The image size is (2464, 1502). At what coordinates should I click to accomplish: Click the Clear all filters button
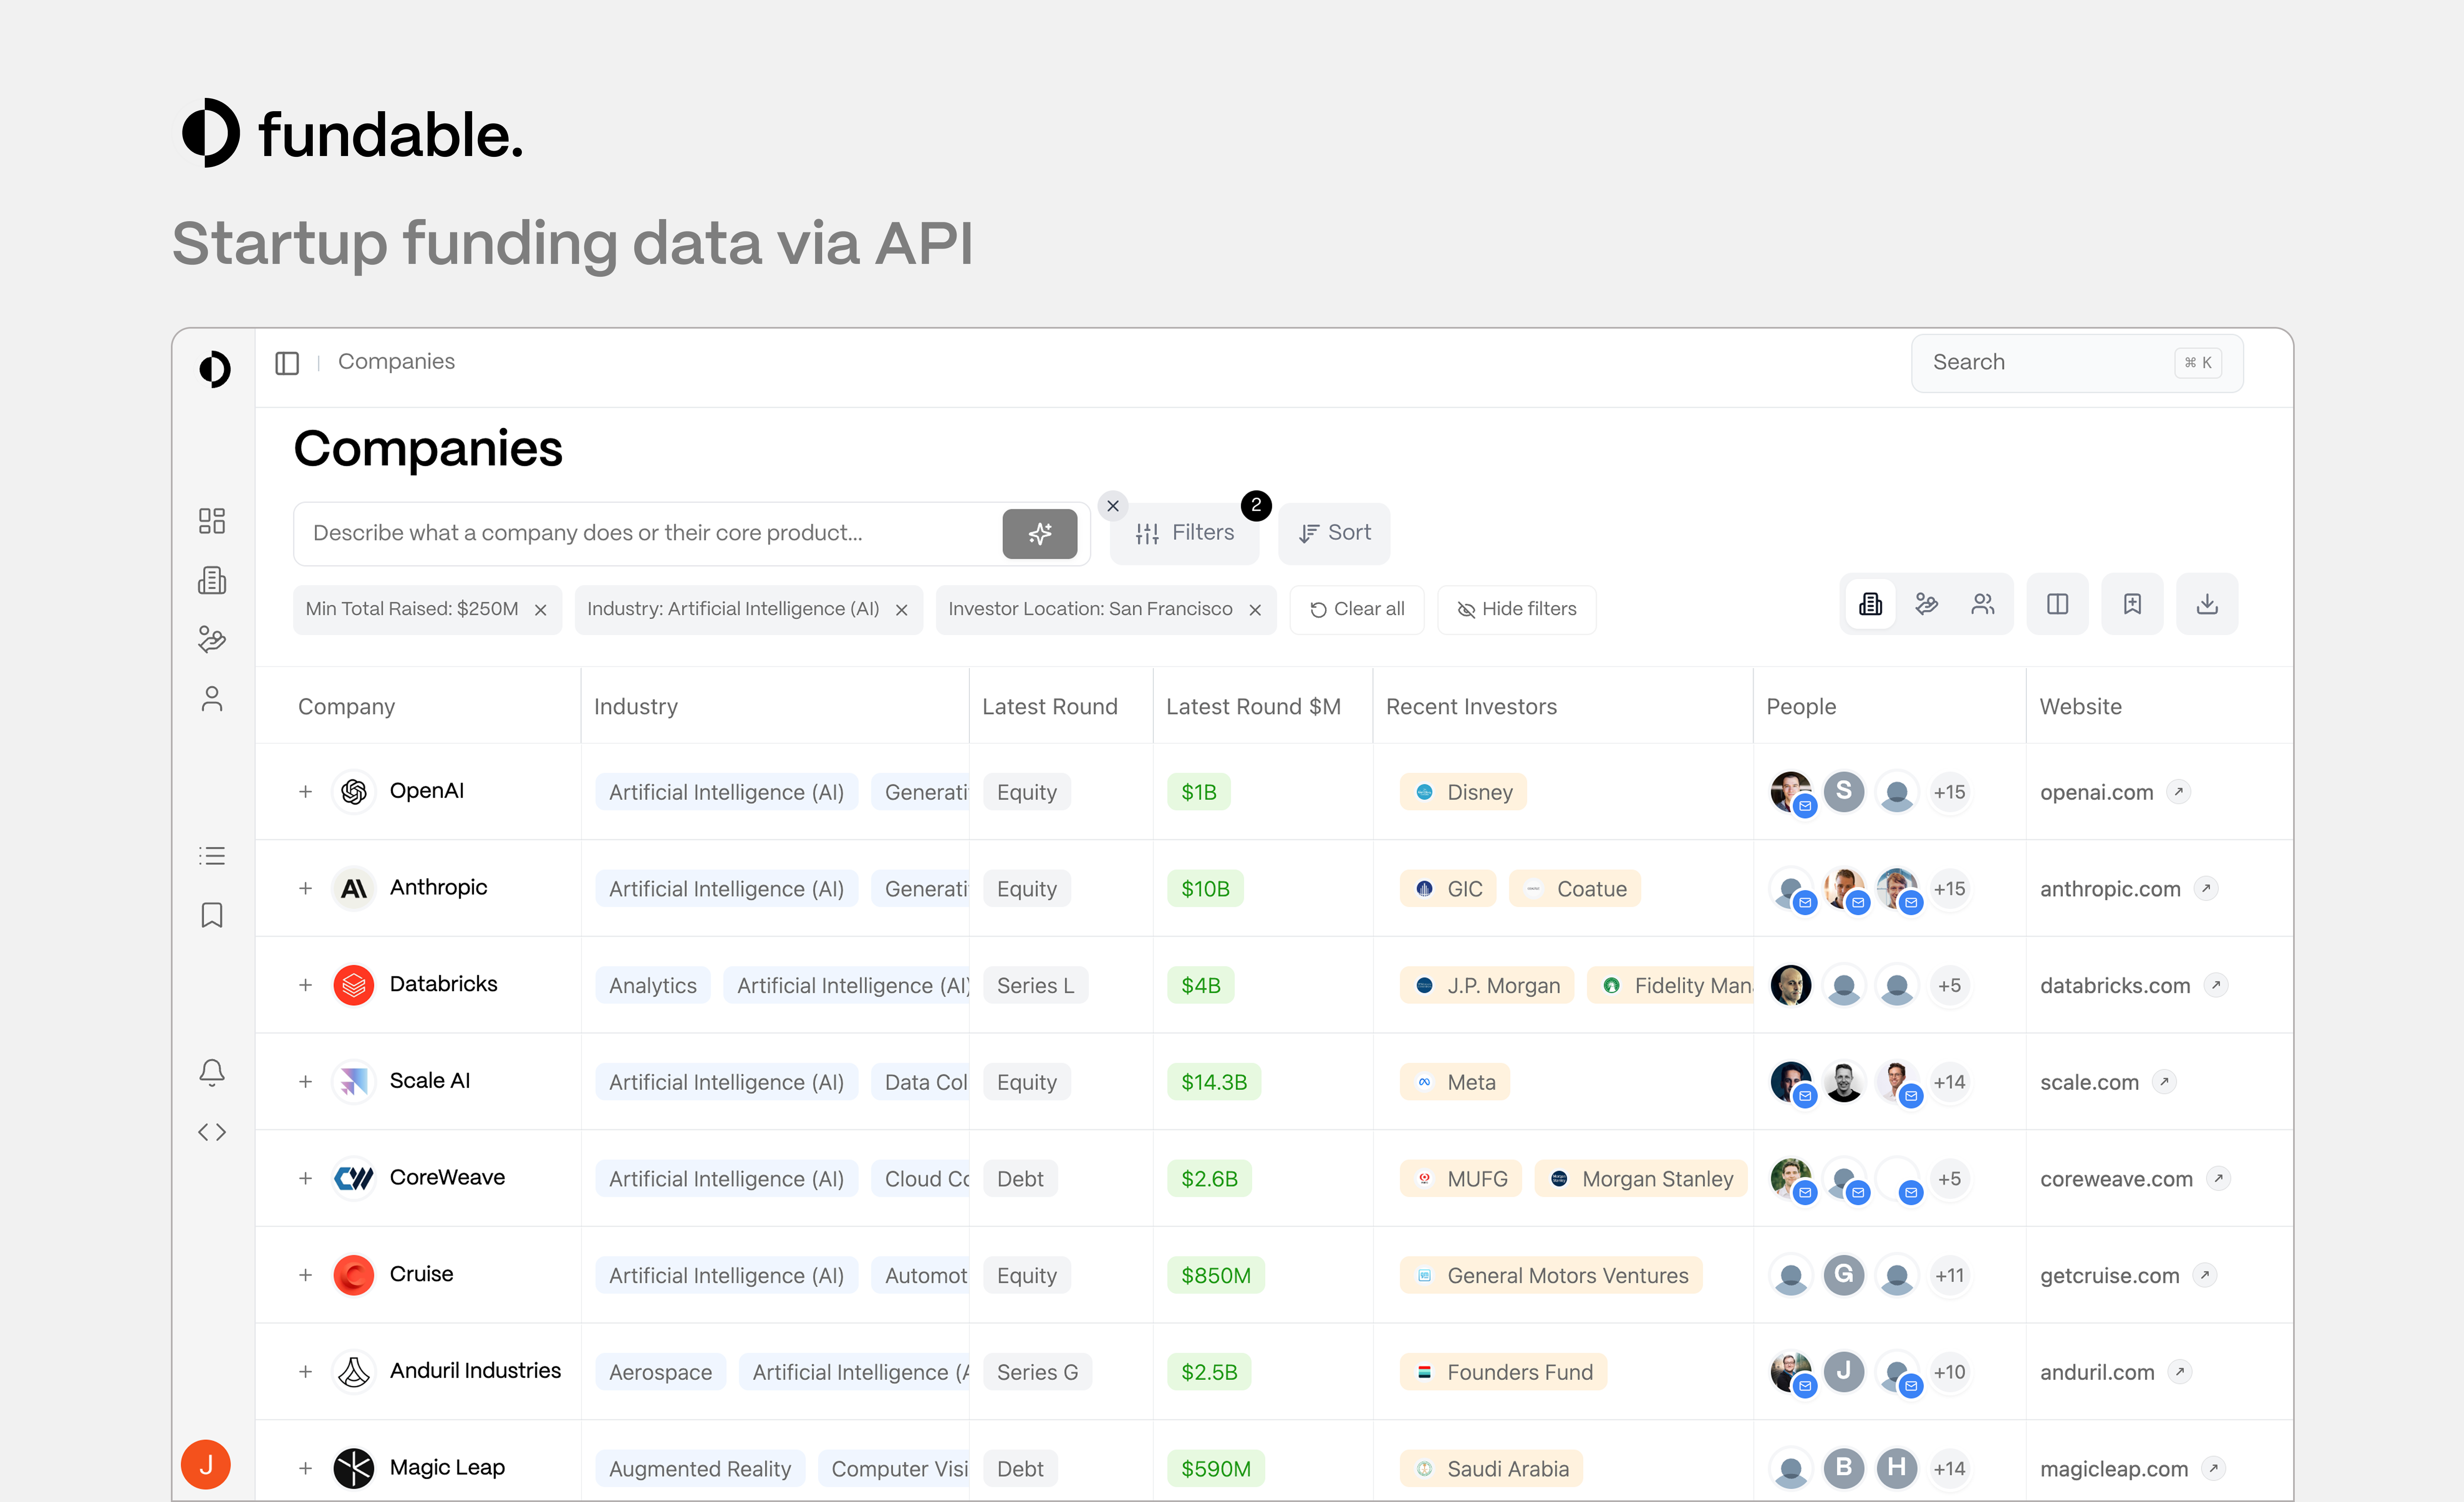[1357, 609]
